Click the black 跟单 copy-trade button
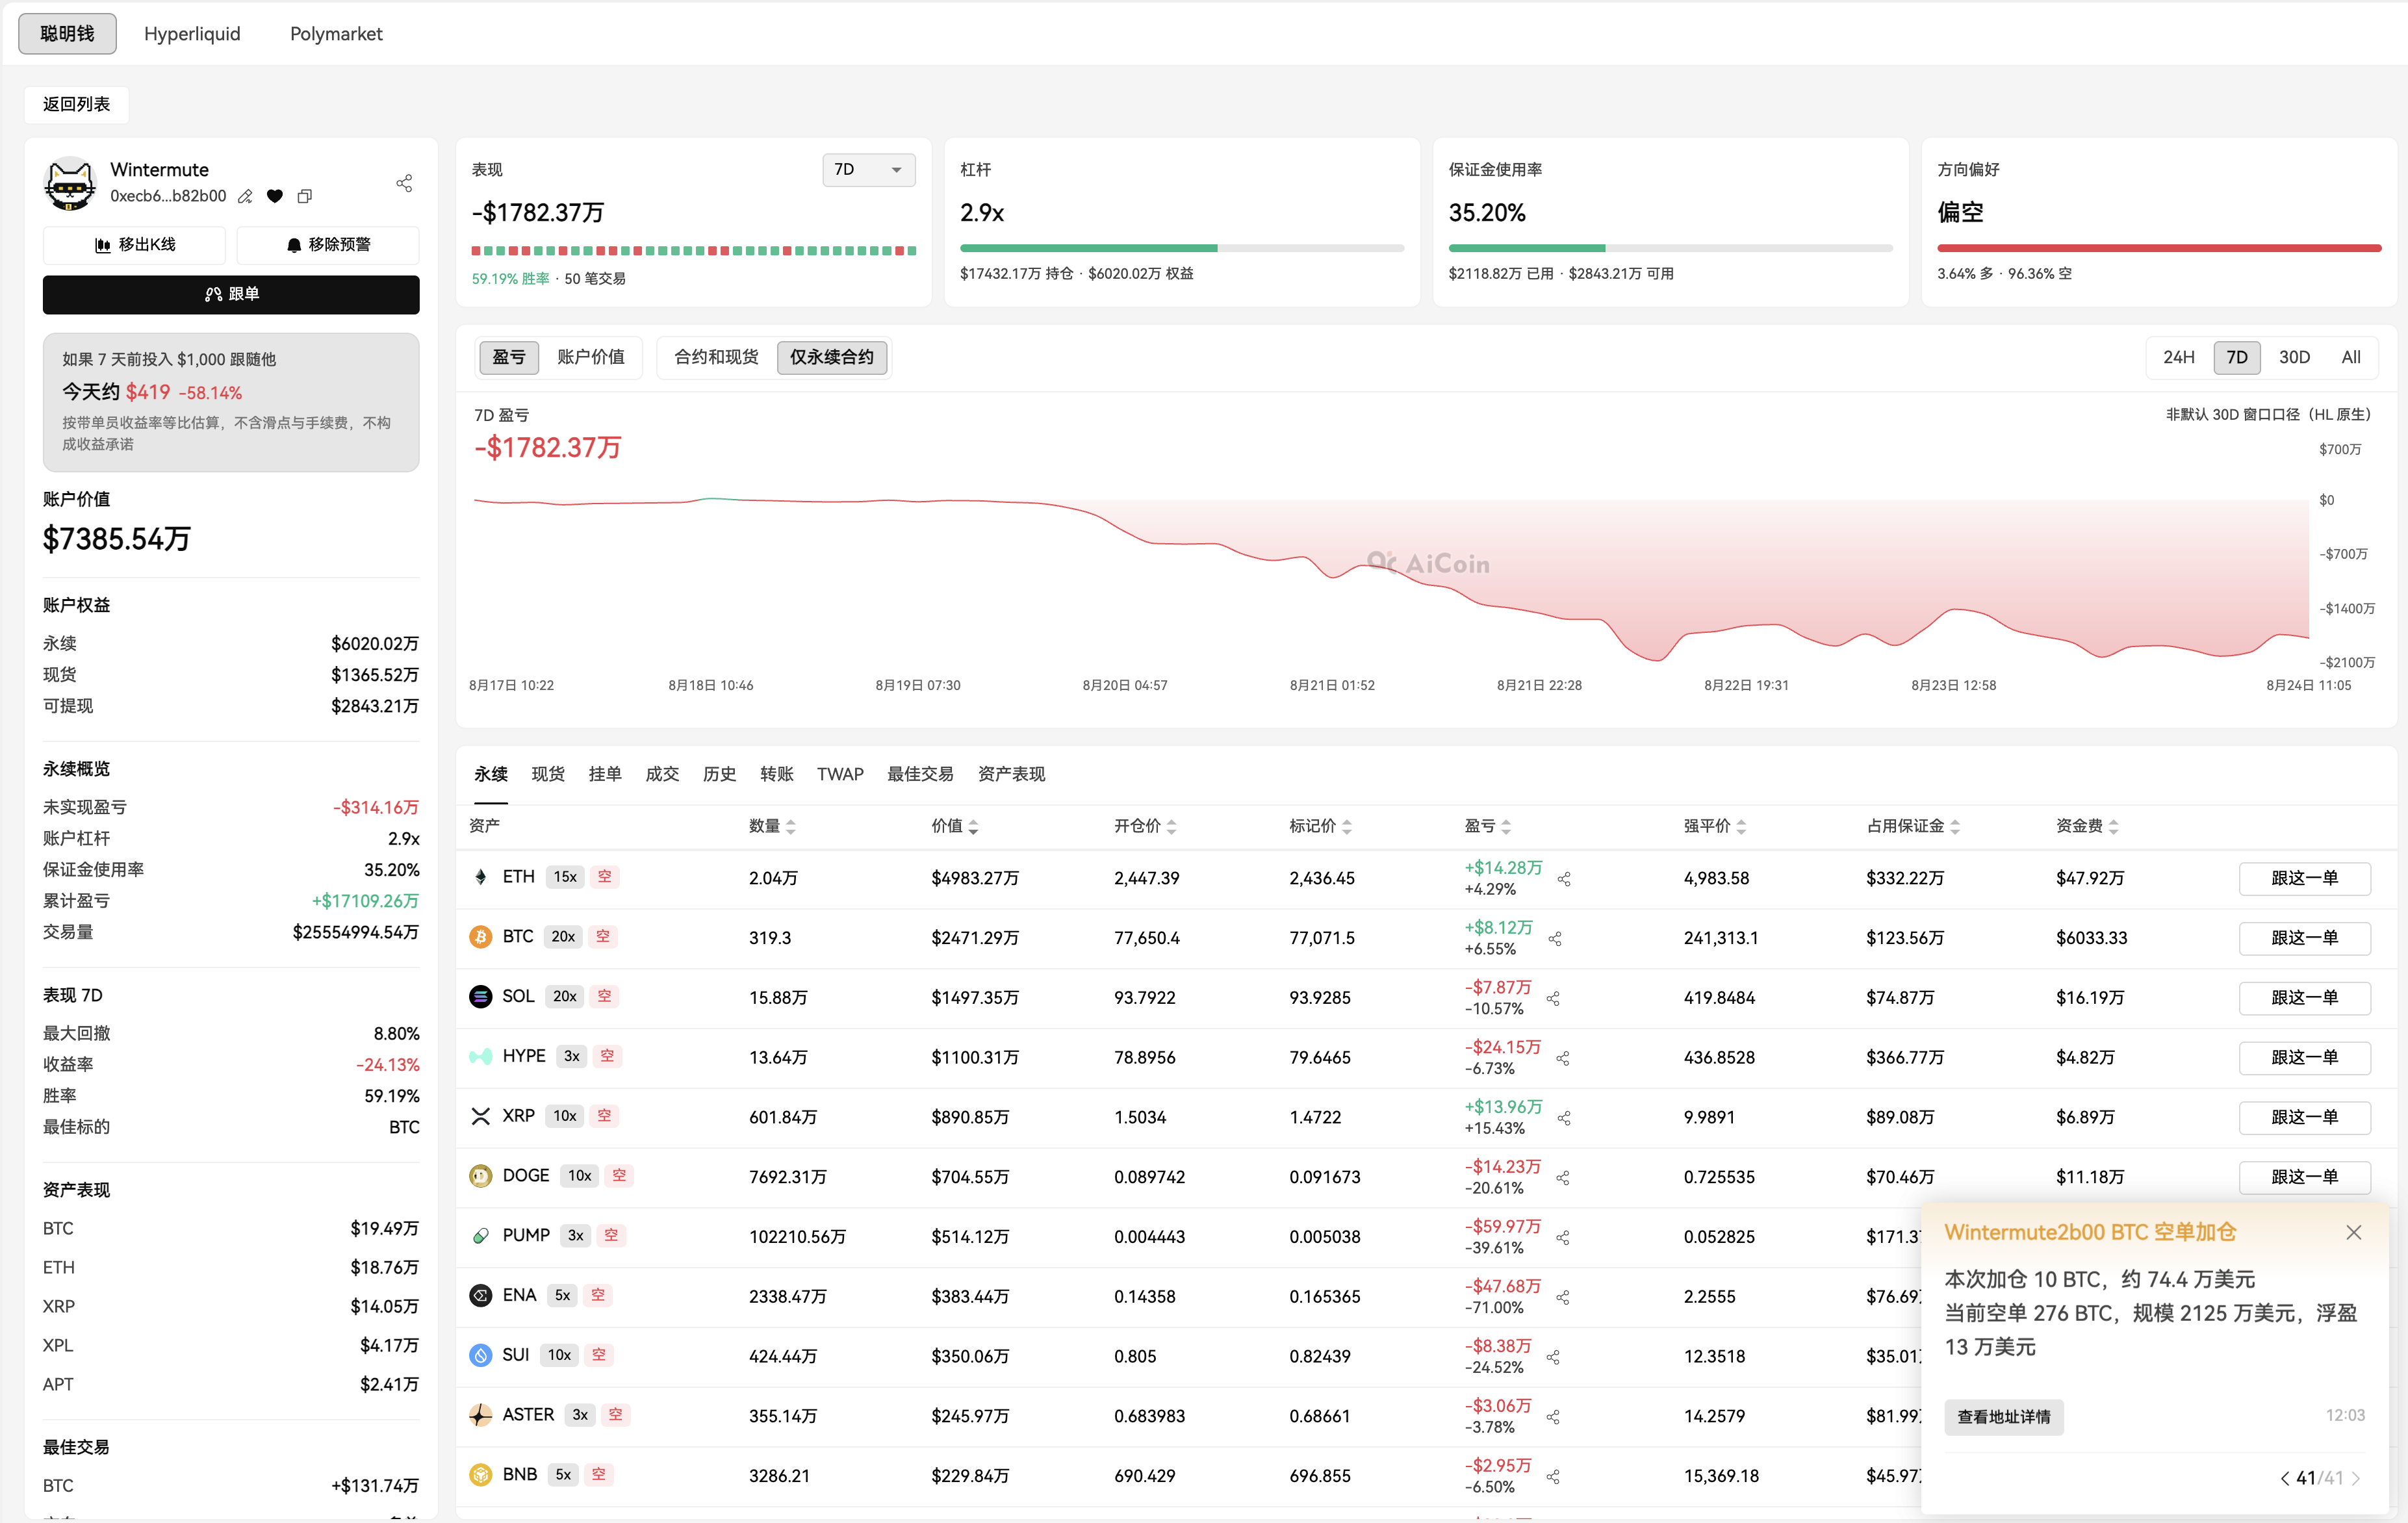2408x1523 pixels. click(x=231, y=294)
